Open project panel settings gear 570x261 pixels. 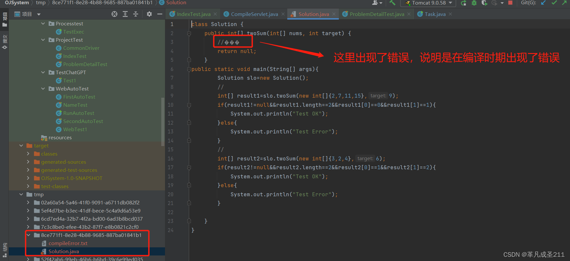[149, 14]
